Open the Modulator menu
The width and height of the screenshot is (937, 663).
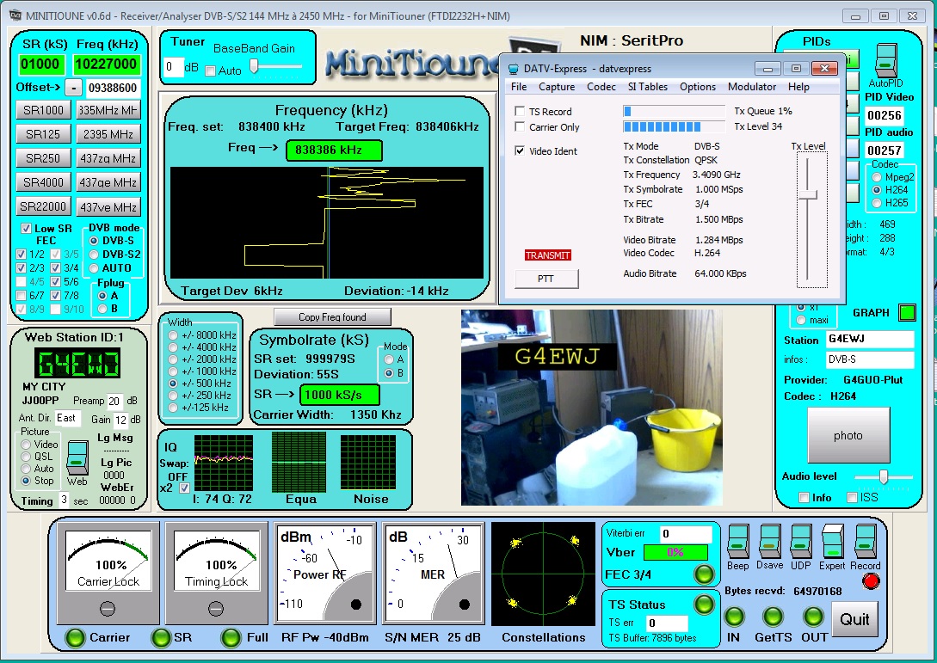(x=752, y=87)
